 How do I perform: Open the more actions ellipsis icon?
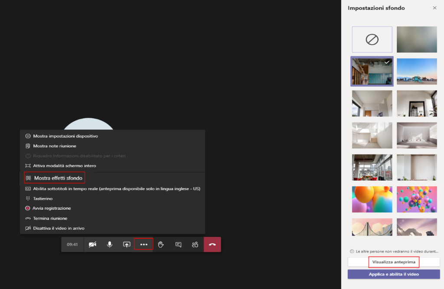tap(144, 244)
